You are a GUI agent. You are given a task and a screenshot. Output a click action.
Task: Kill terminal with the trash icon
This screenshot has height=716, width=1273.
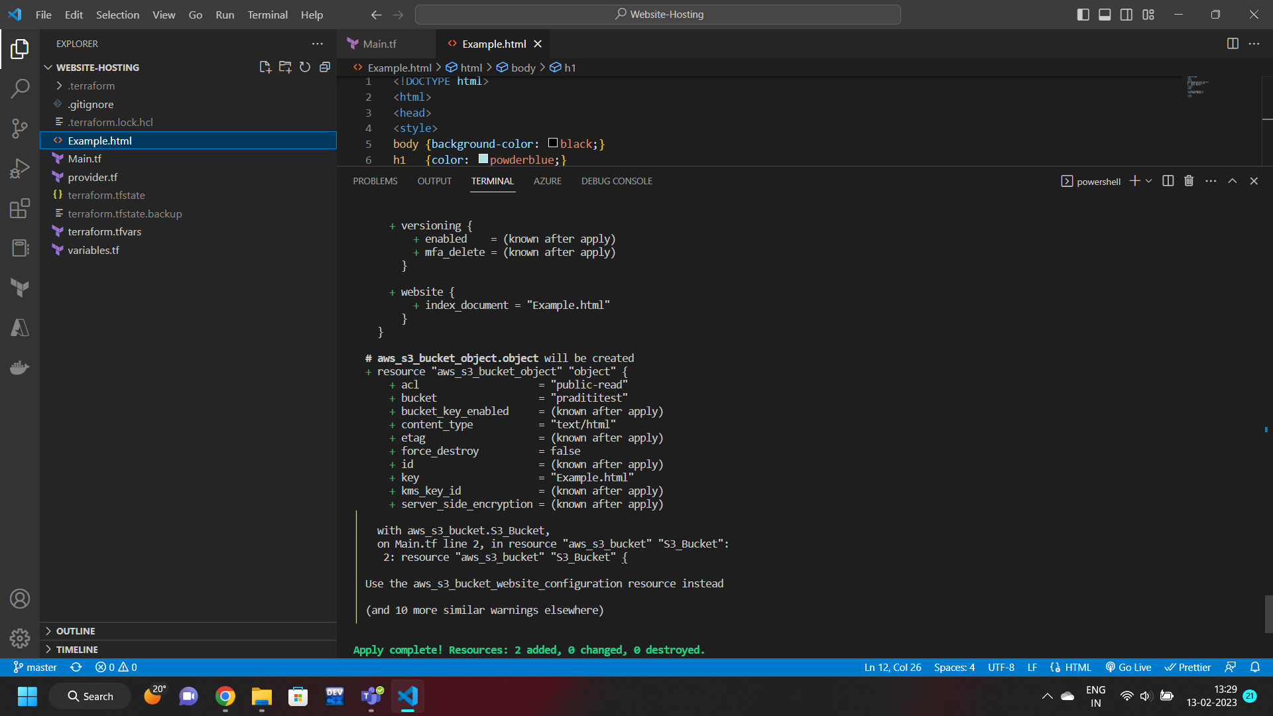click(x=1189, y=181)
